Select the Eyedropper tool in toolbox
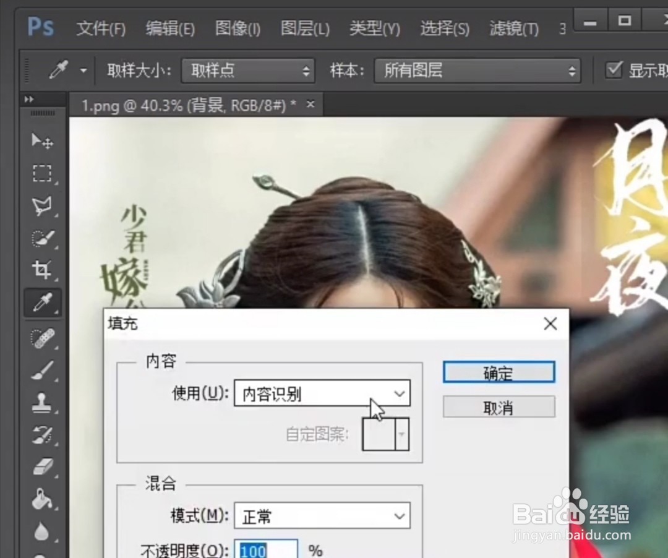The image size is (668, 558). point(43,303)
